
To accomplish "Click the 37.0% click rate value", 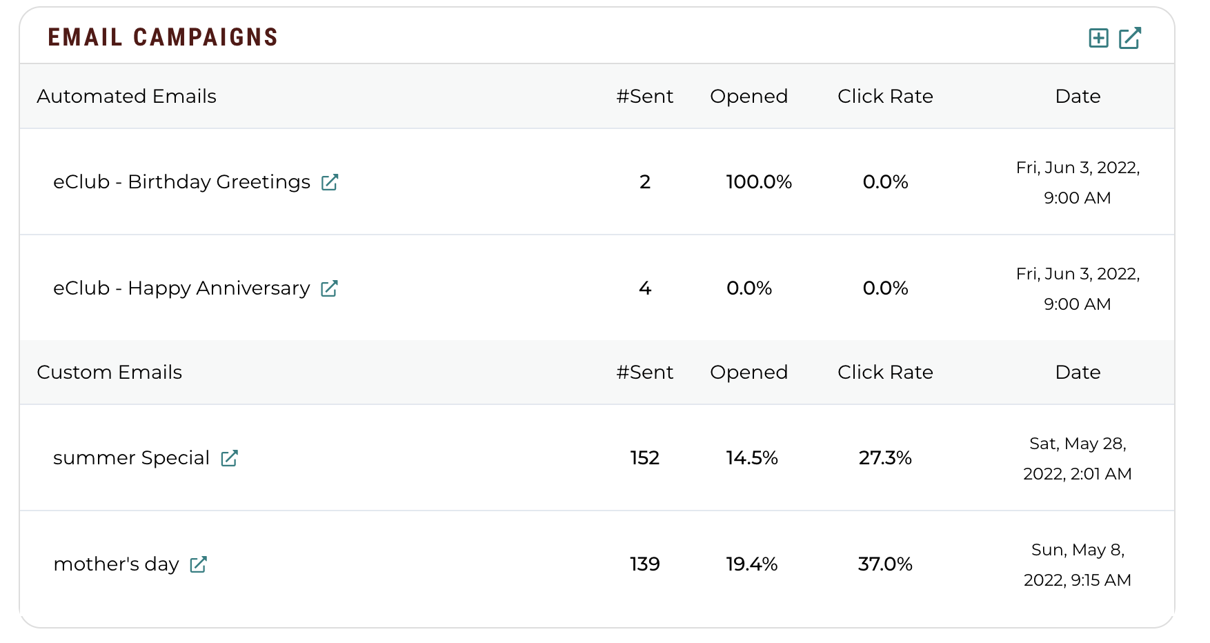I will pyautogui.click(x=886, y=564).
